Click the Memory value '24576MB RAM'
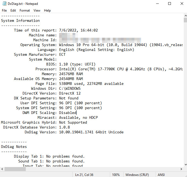 click(x=71, y=74)
